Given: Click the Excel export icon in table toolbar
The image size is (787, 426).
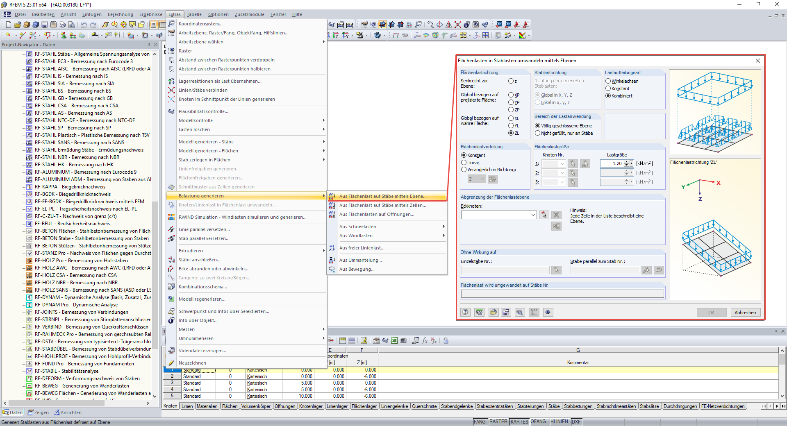Looking at the screenshot, I should coord(394,340).
